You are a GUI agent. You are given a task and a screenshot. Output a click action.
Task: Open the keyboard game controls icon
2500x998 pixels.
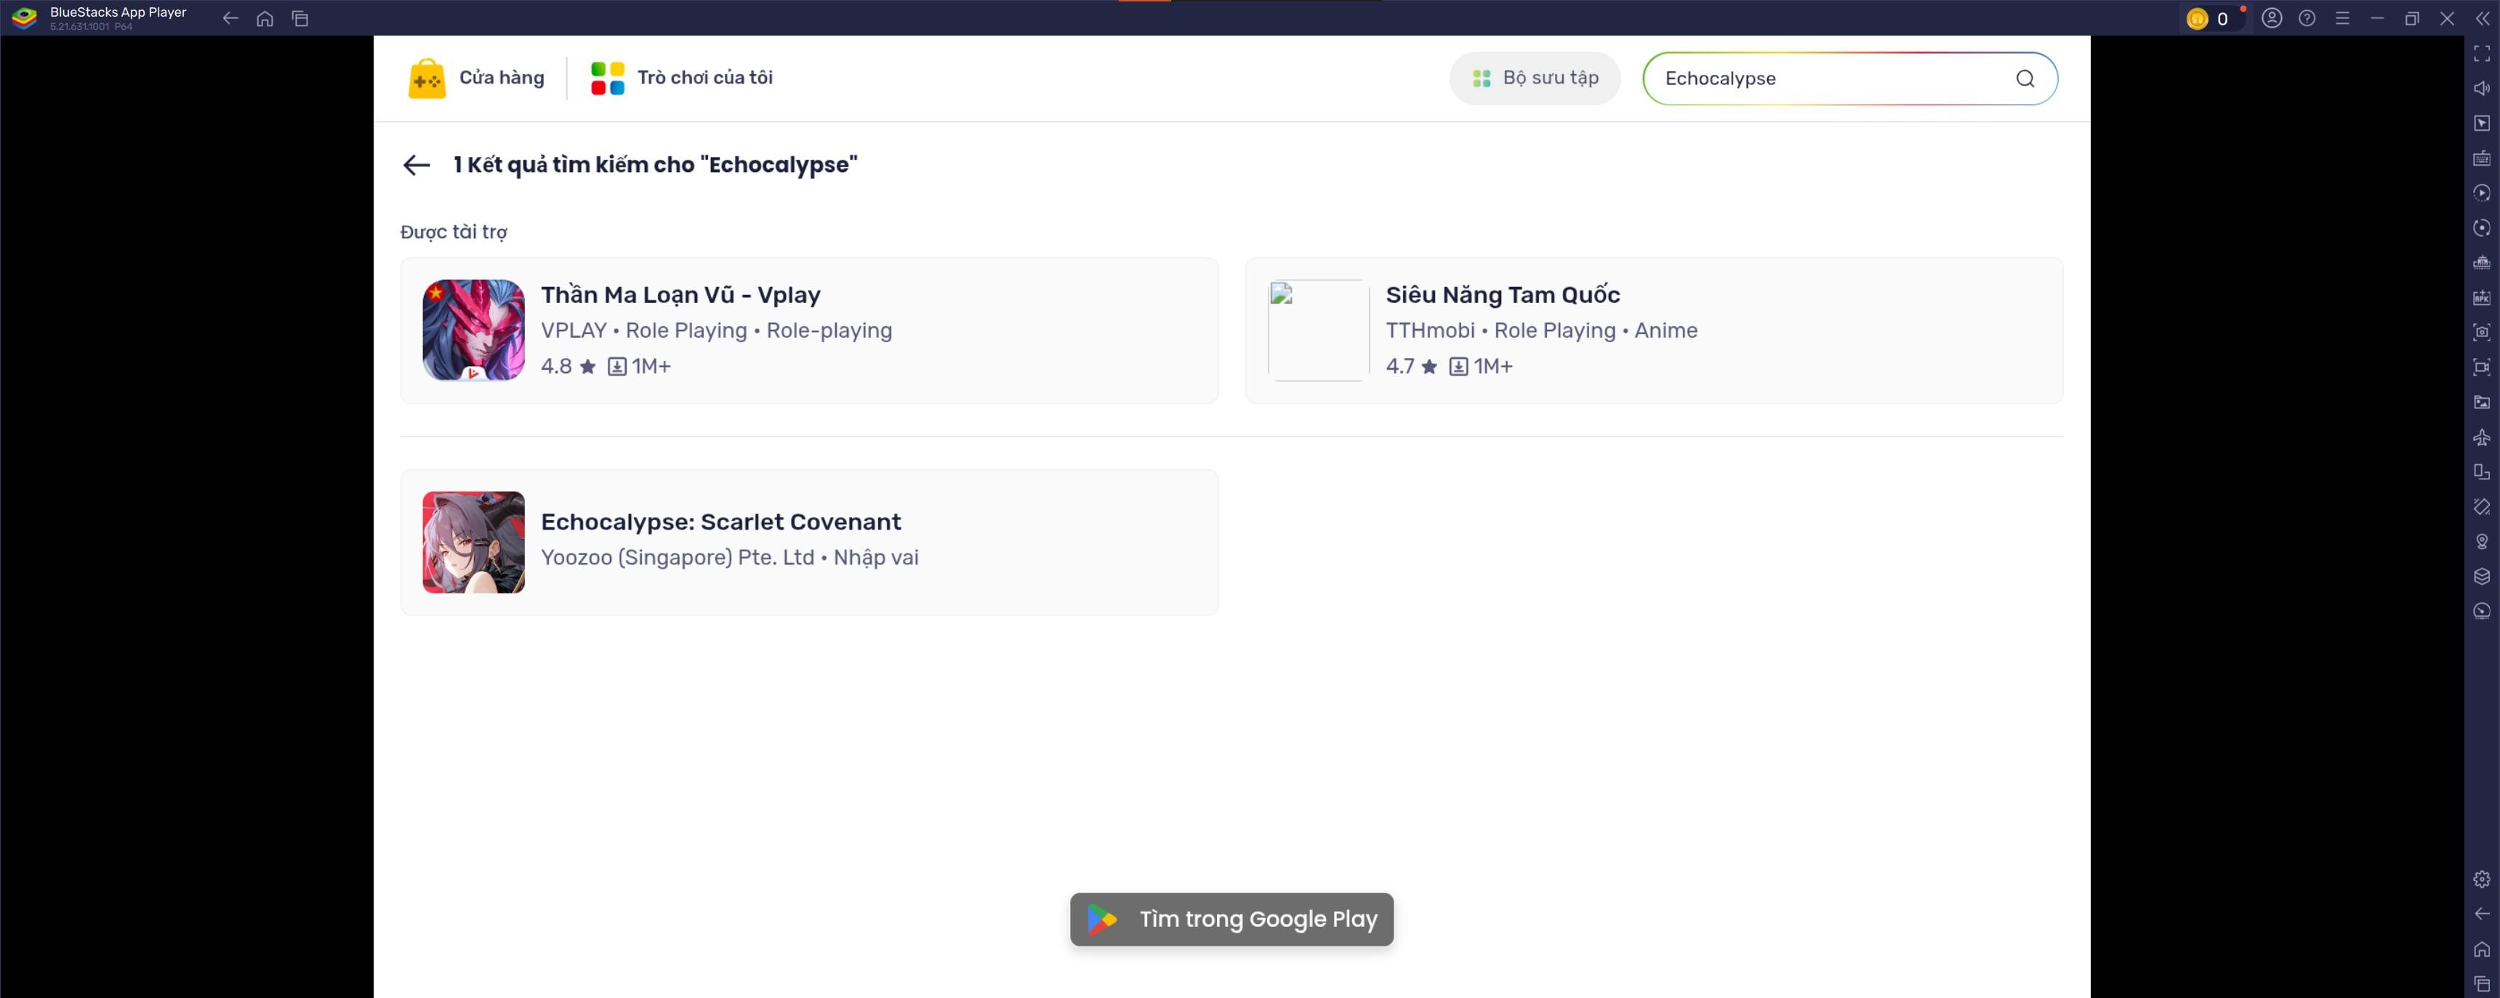[2482, 158]
